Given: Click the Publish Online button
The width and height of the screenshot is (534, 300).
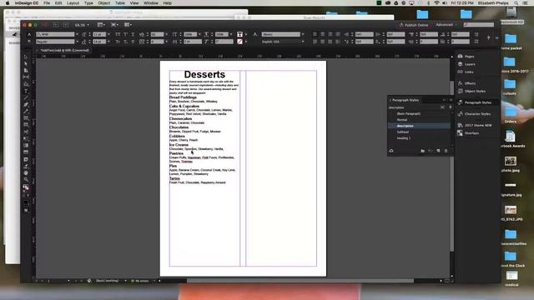Looking at the screenshot, I should 414,25.
